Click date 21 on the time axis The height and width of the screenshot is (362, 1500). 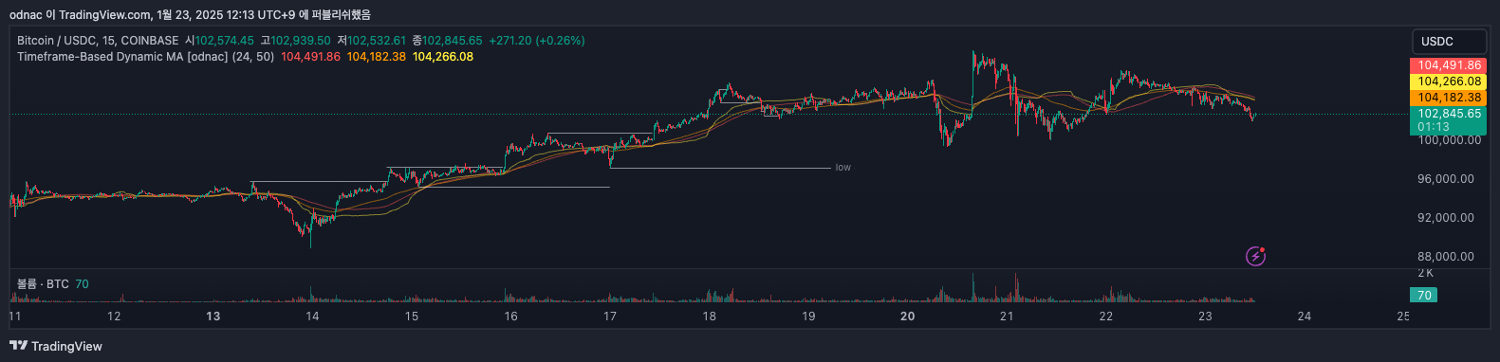[x=1007, y=317]
